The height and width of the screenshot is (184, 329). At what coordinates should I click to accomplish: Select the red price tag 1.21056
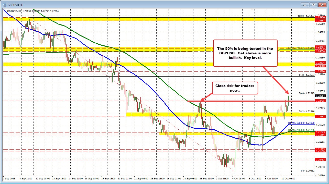(320, 151)
